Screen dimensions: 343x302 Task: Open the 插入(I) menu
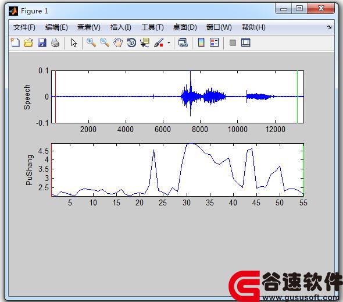[121, 27]
